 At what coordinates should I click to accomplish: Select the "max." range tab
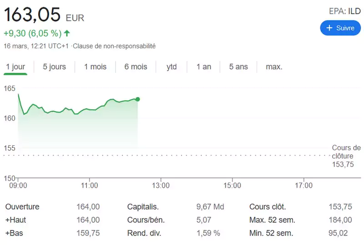pyautogui.click(x=274, y=66)
